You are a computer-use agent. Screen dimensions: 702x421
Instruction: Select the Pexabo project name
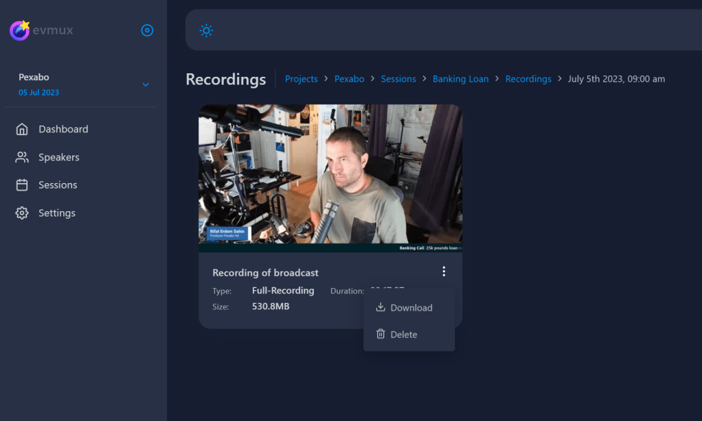(34, 77)
